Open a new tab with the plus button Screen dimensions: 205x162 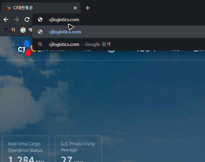coord(88,8)
